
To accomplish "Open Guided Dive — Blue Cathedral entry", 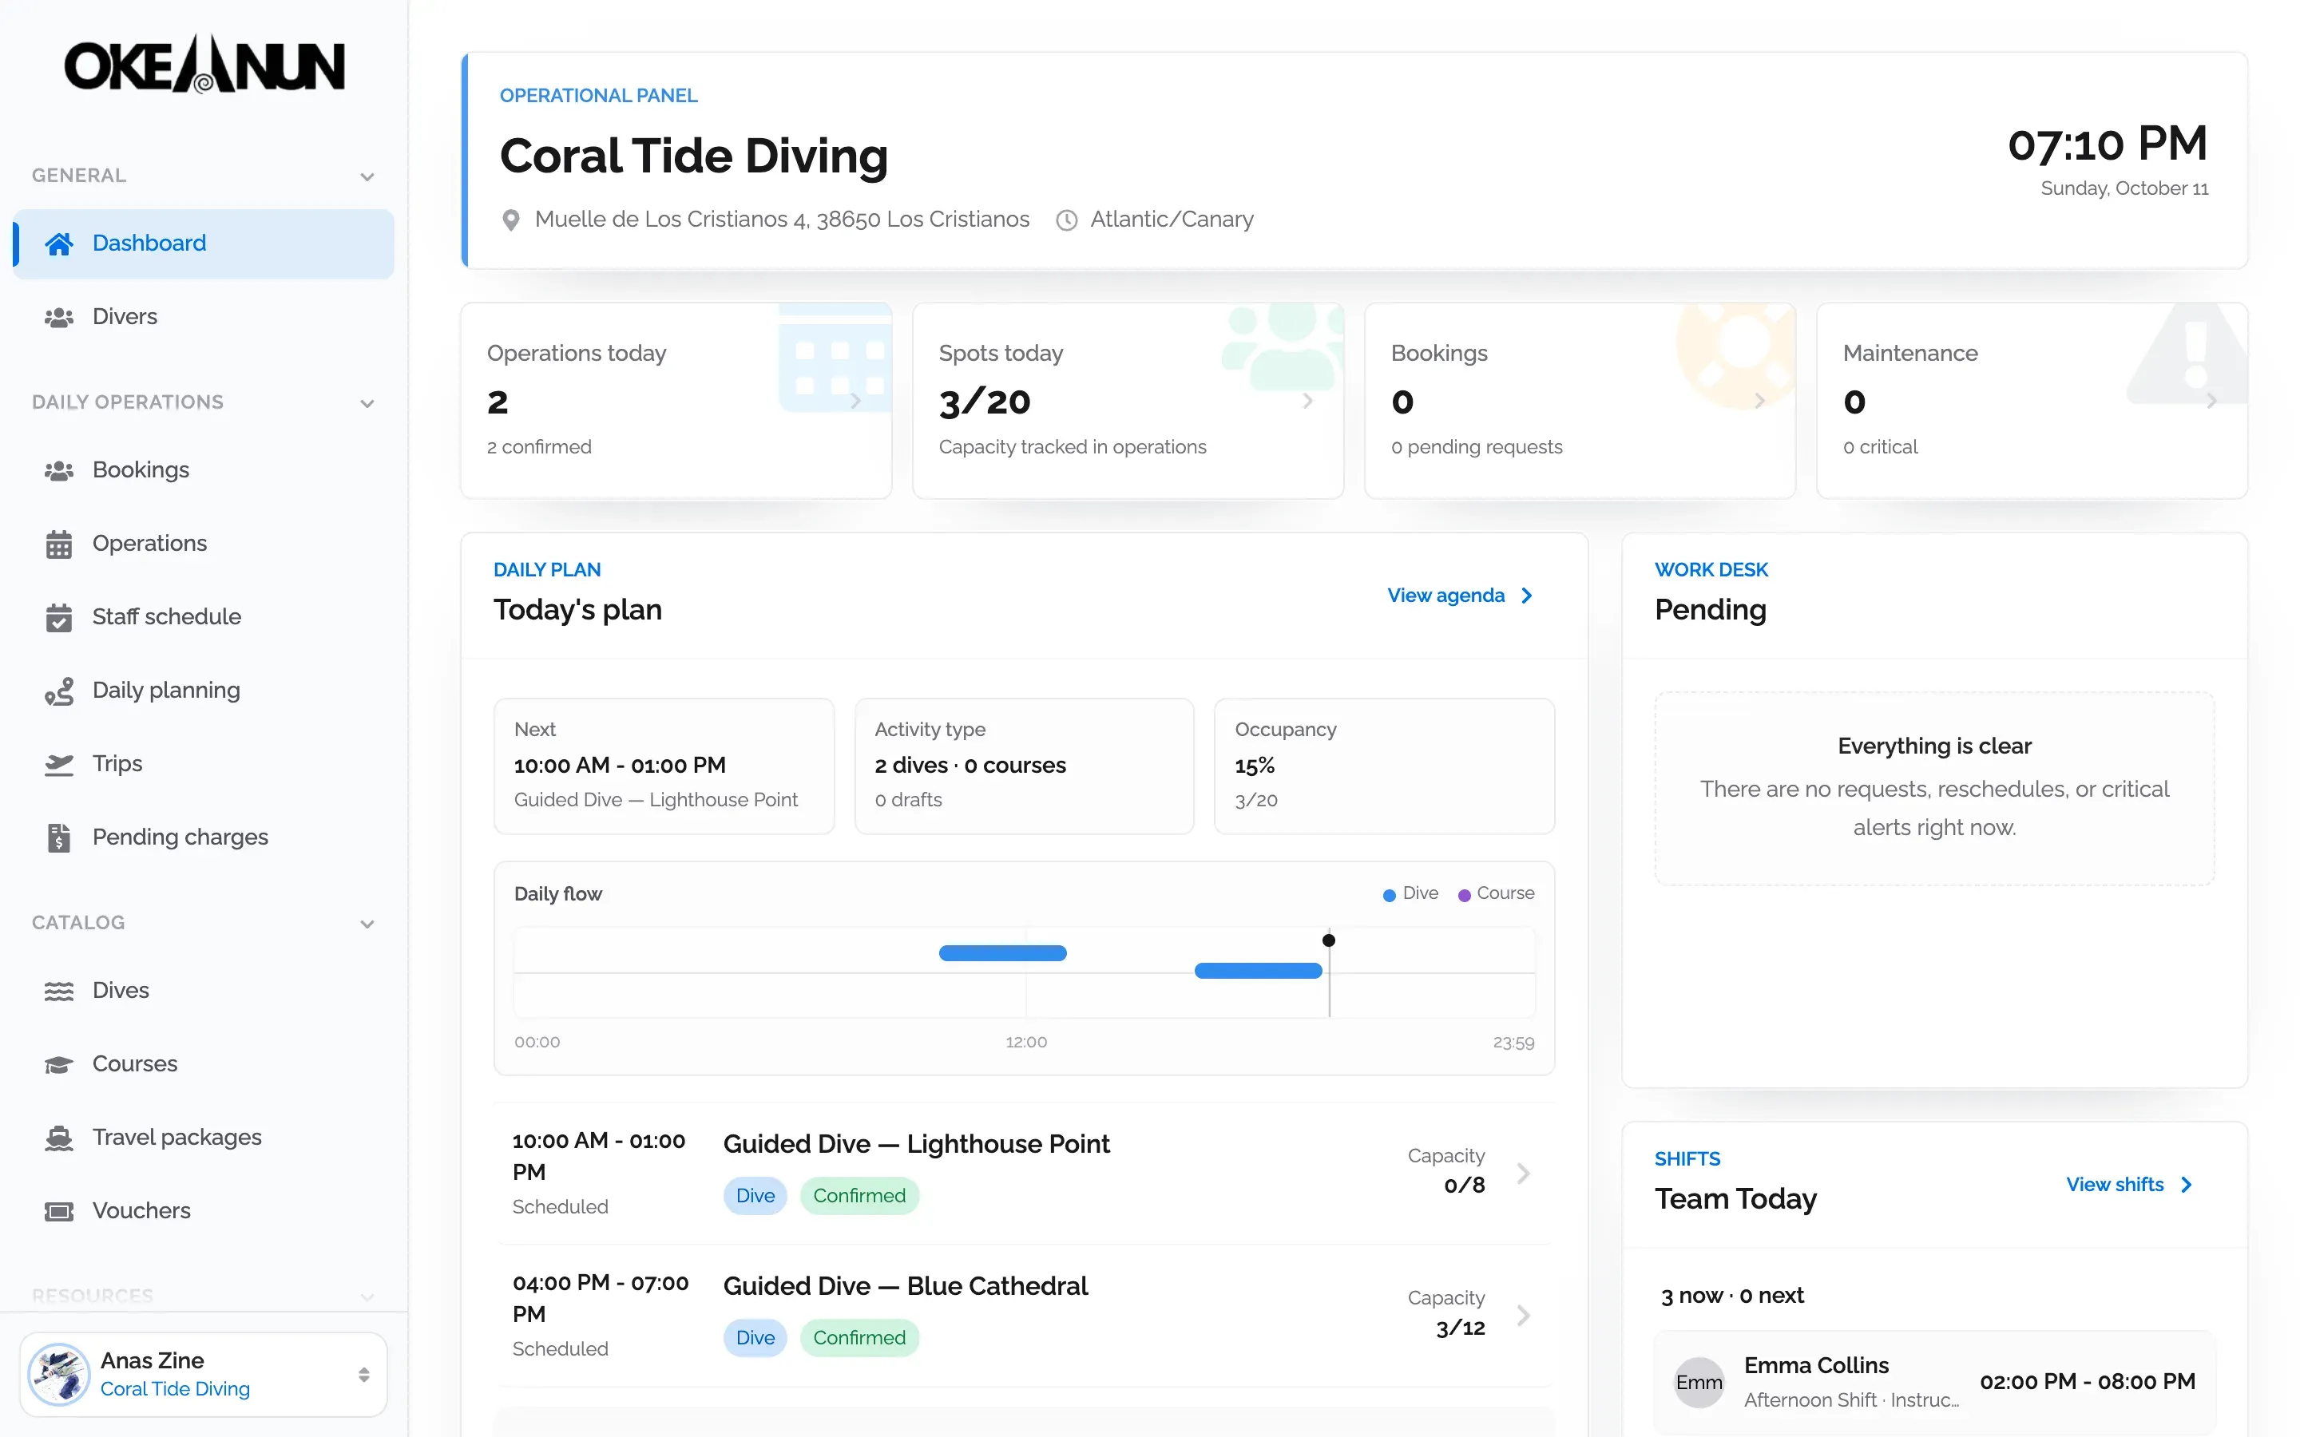I will pos(1024,1316).
